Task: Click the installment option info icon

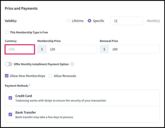Action: pos(72,64)
